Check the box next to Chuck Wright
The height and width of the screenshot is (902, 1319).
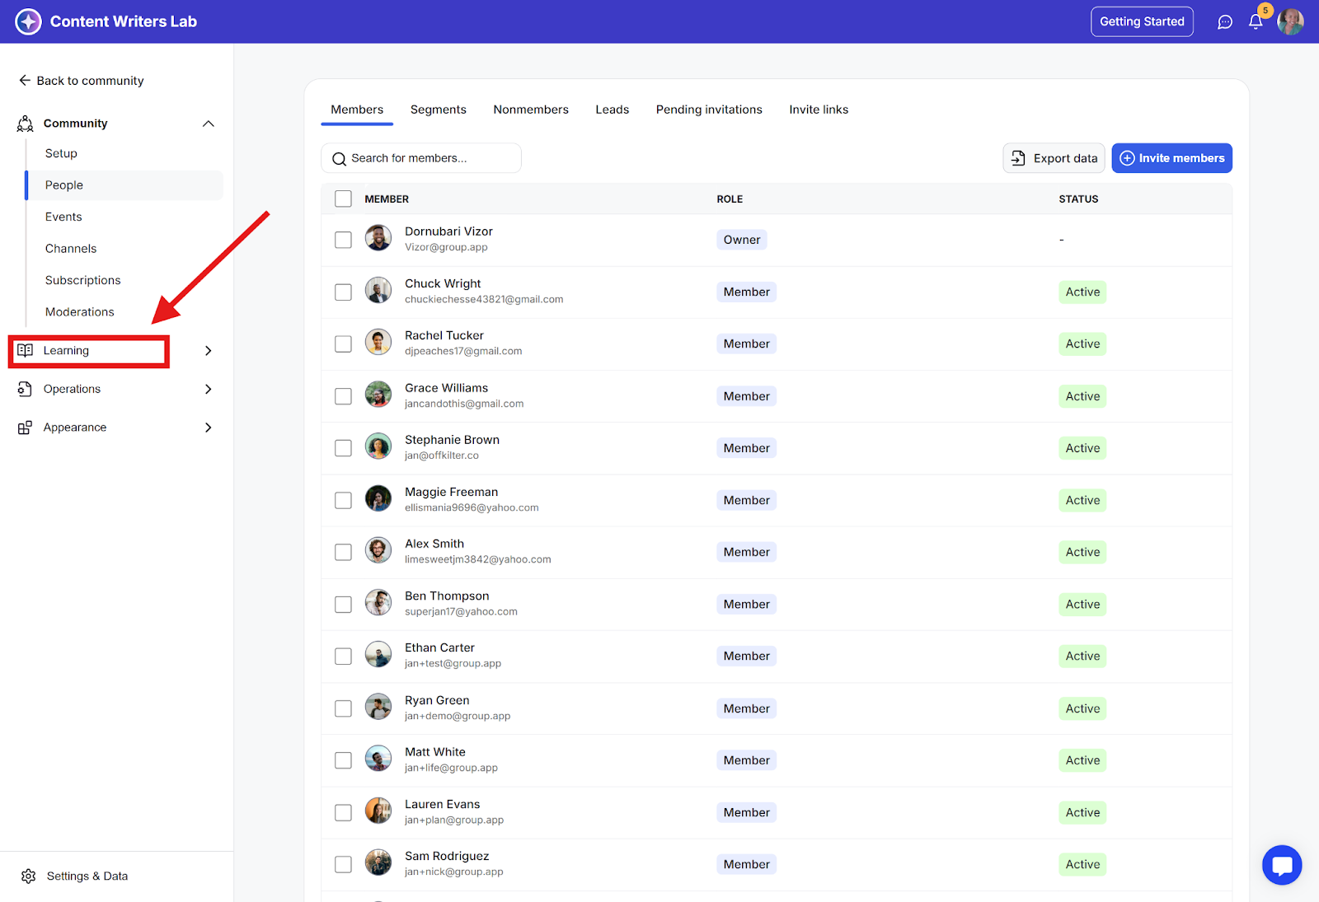[343, 292]
